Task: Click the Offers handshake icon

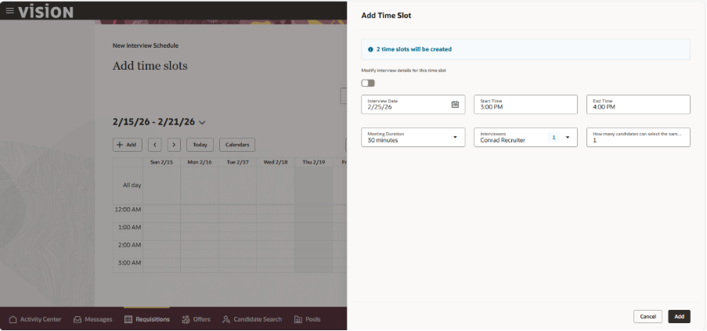Action: 186,319
